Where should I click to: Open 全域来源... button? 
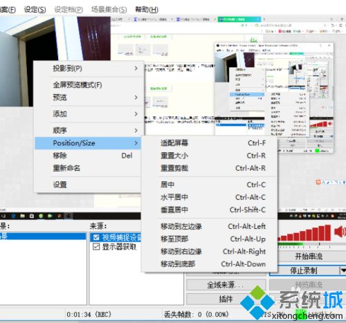pyautogui.click(x=226, y=285)
